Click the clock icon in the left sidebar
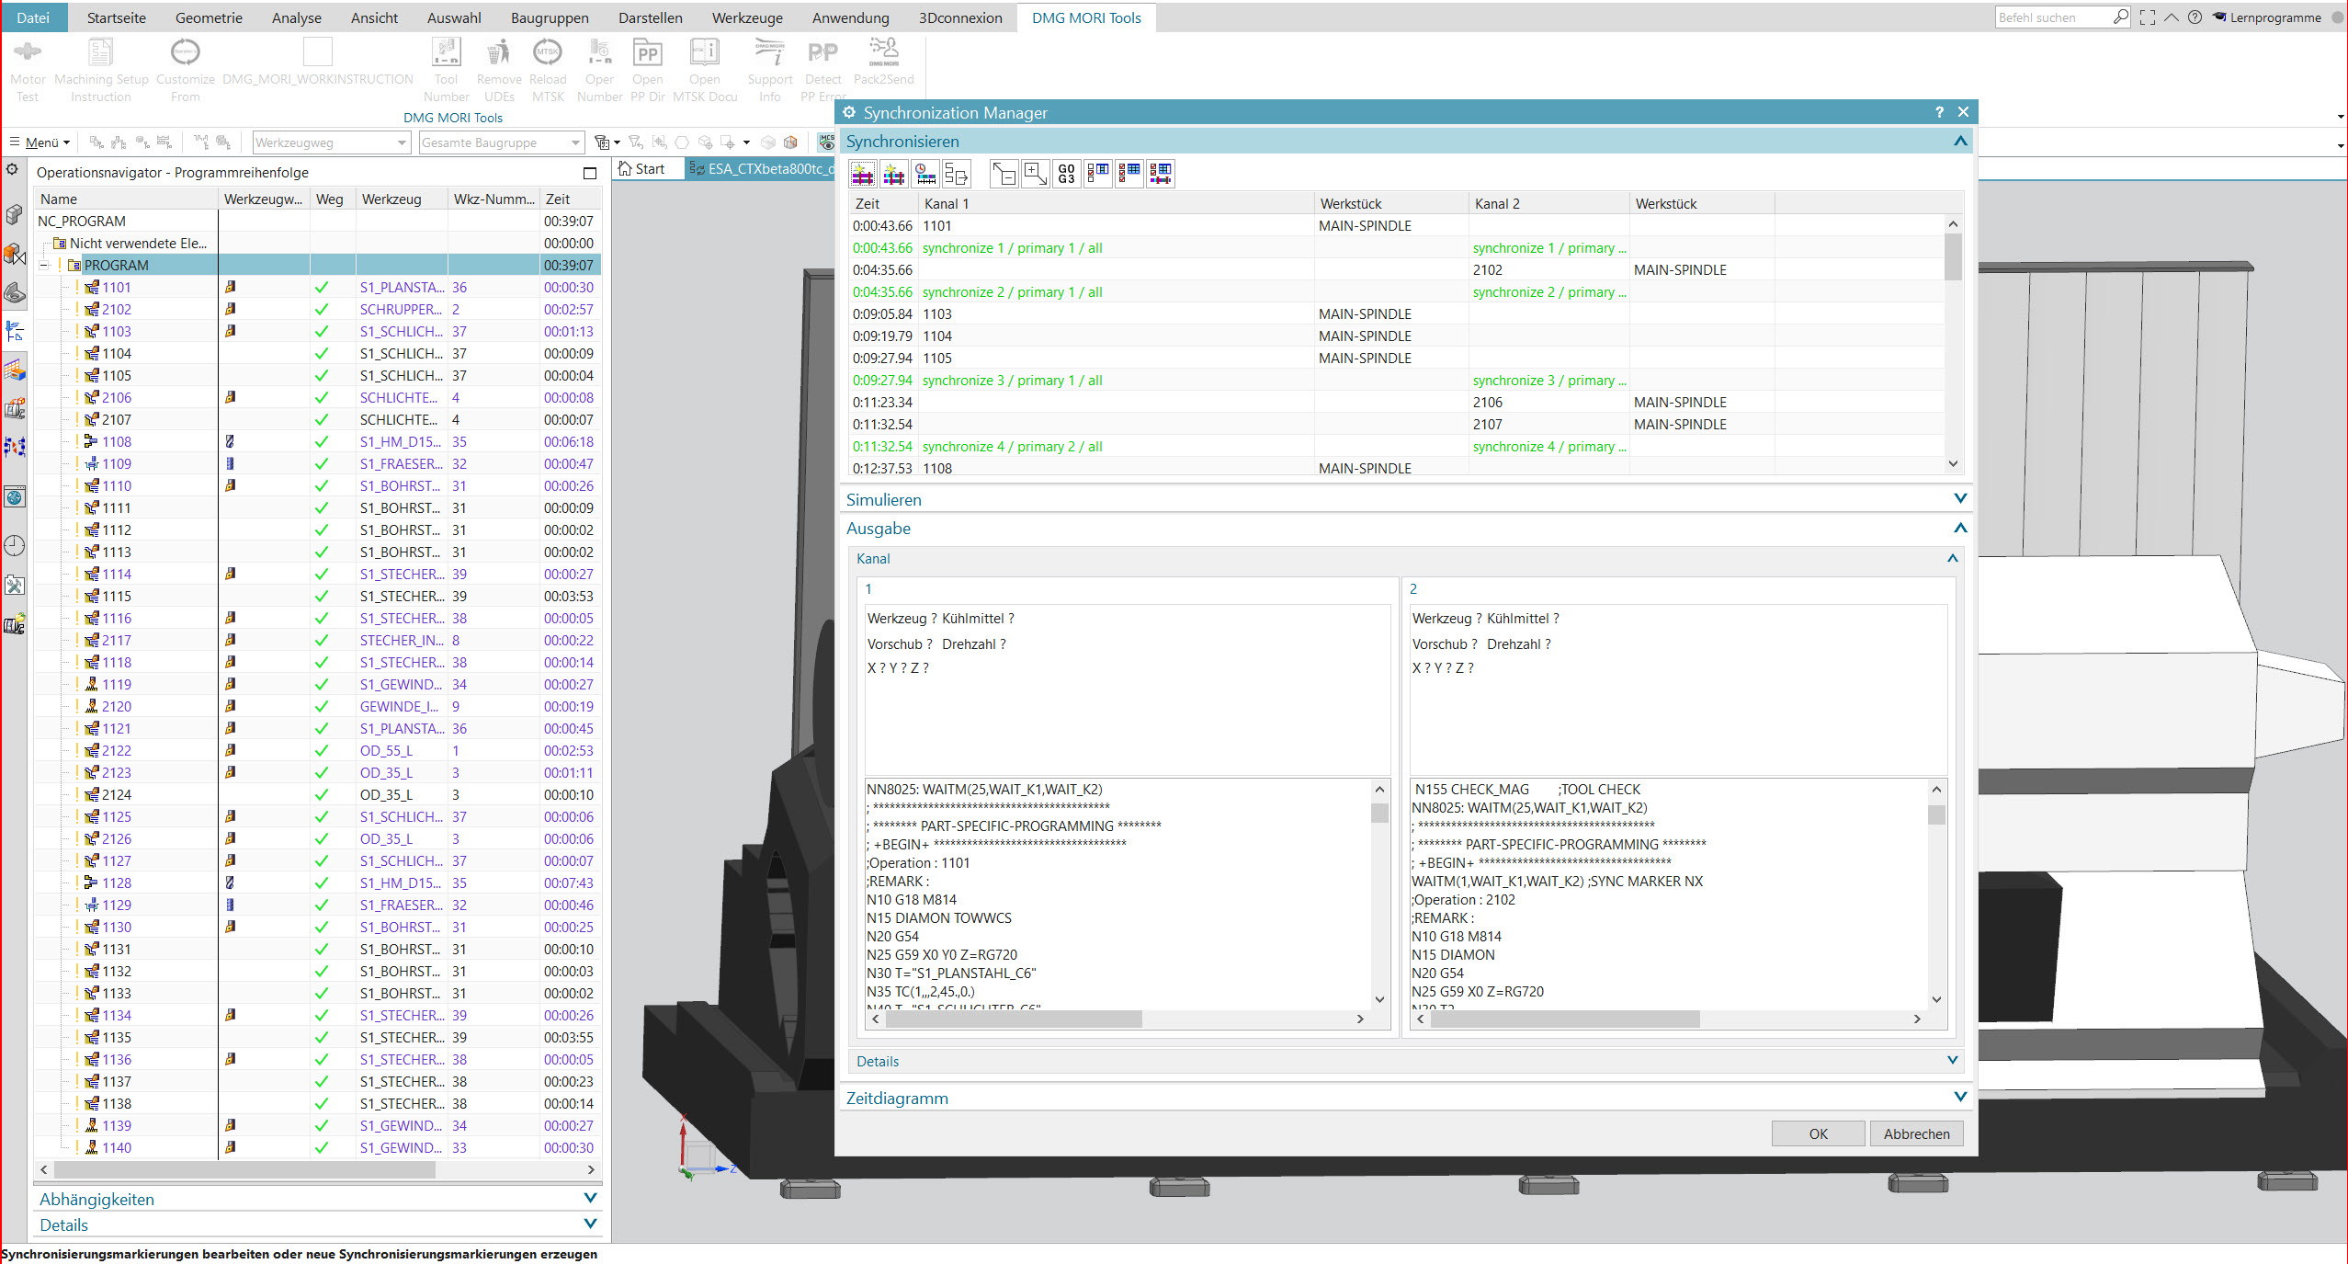The width and height of the screenshot is (2348, 1264). point(15,545)
